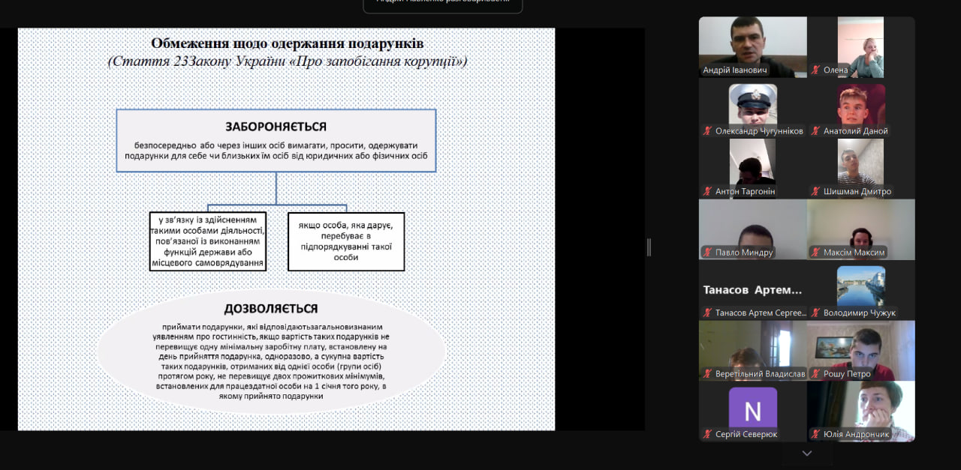Click muted mic icon for Веретільний Владислав
The width and height of the screenshot is (961, 470).
[x=707, y=374]
